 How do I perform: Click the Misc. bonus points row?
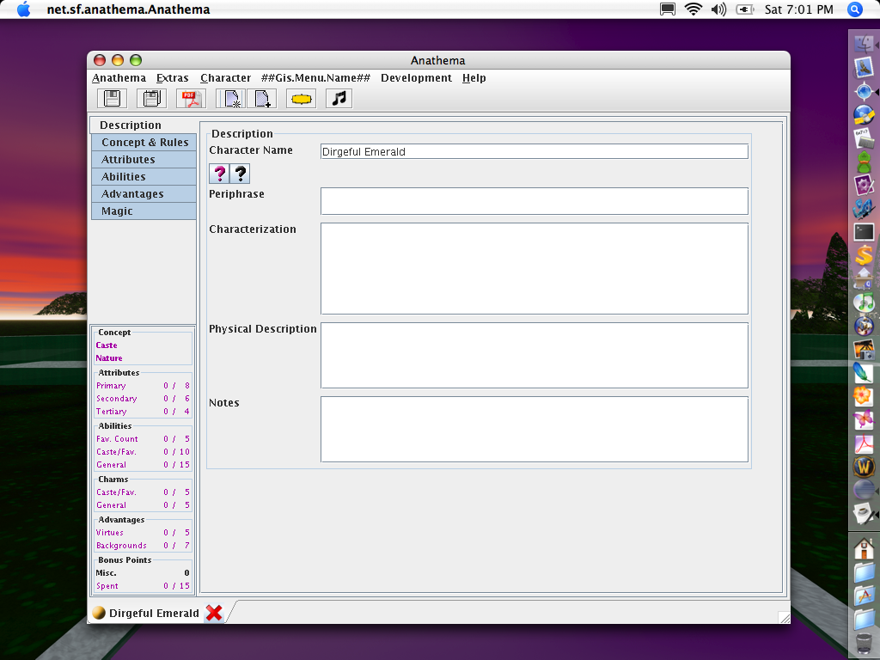tap(143, 573)
